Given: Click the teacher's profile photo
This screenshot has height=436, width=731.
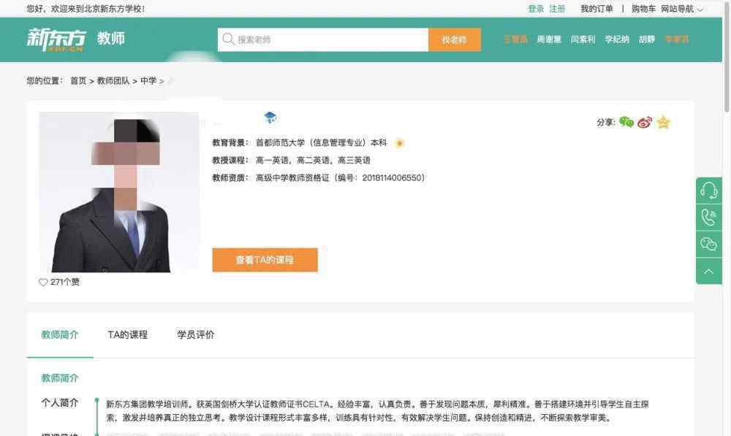Looking at the screenshot, I should click(119, 192).
